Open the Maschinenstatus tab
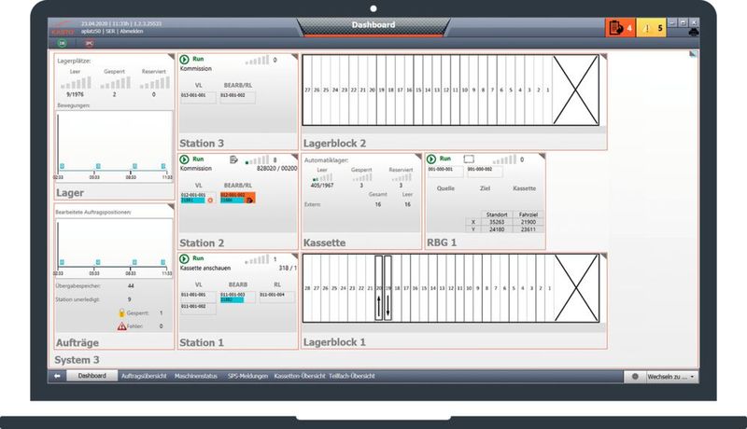This screenshot has height=429, width=747. pyautogui.click(x=196, y=376)
